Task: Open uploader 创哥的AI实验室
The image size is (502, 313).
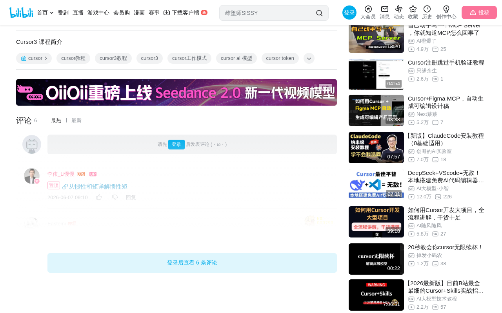Action: coord(434,151)
